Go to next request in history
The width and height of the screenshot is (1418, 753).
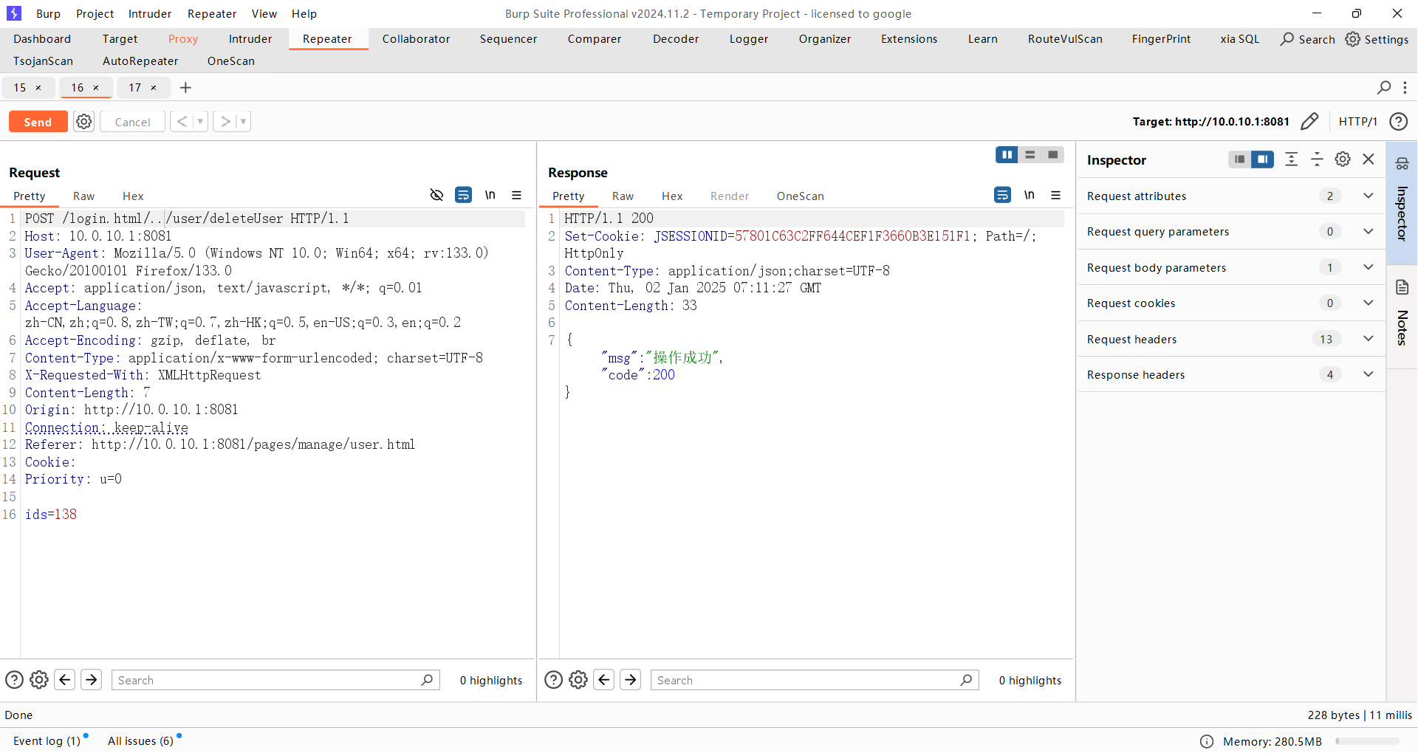pyautogui.click(x=225, y=122)
